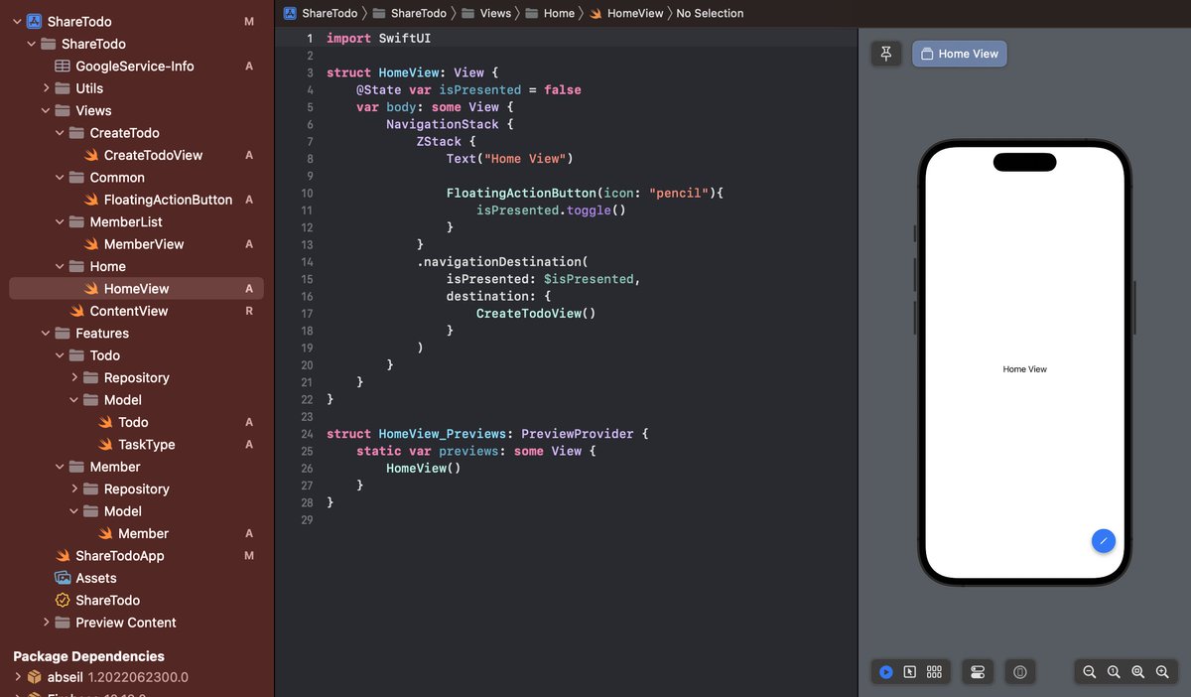1191x697 pixels.
Task: Click the import SwiftUI line
Action: (378, 39)
